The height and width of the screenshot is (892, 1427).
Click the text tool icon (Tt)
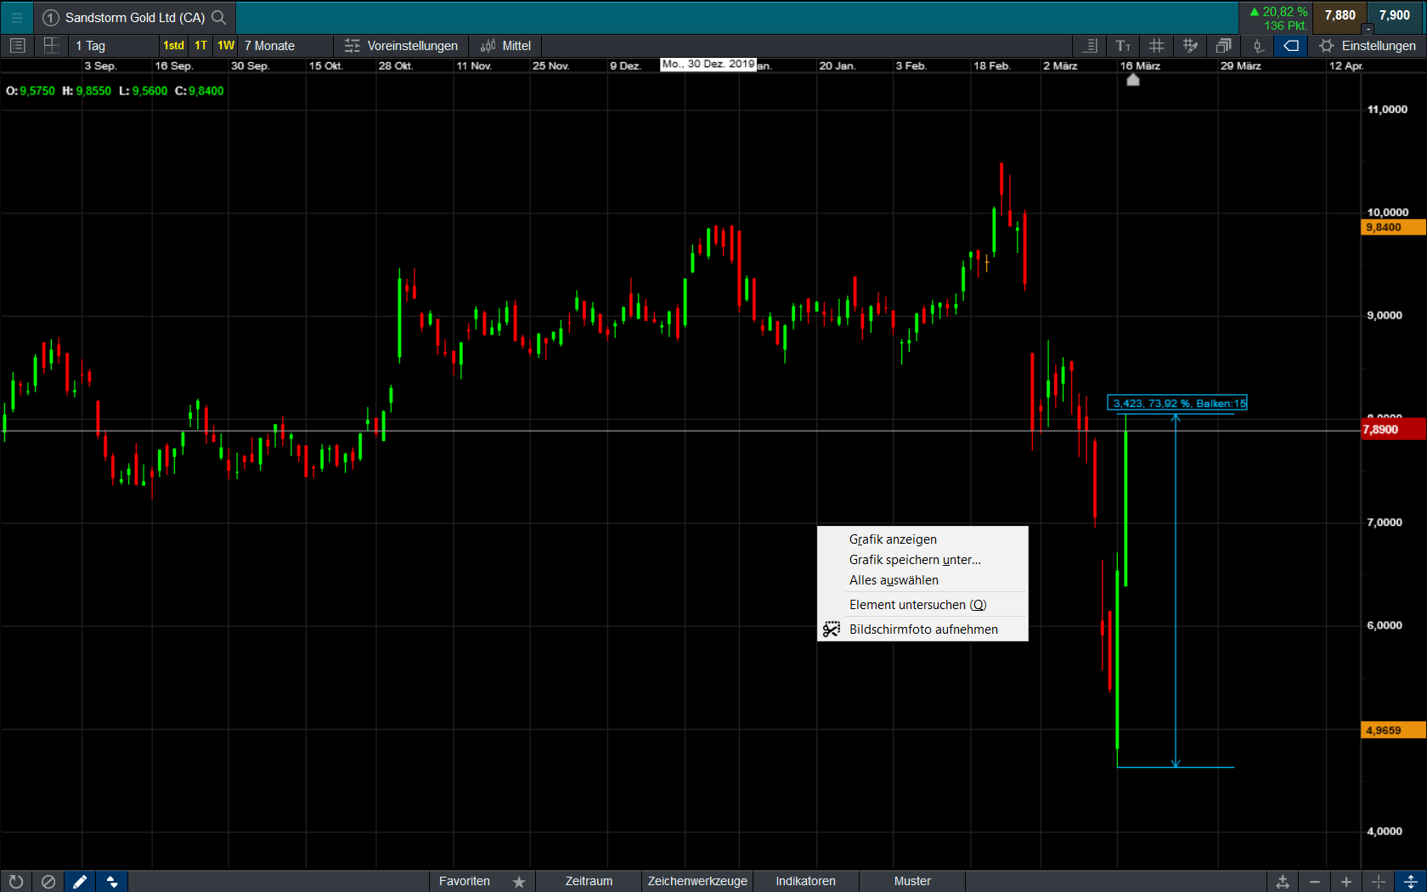[x=1123, y=46]
